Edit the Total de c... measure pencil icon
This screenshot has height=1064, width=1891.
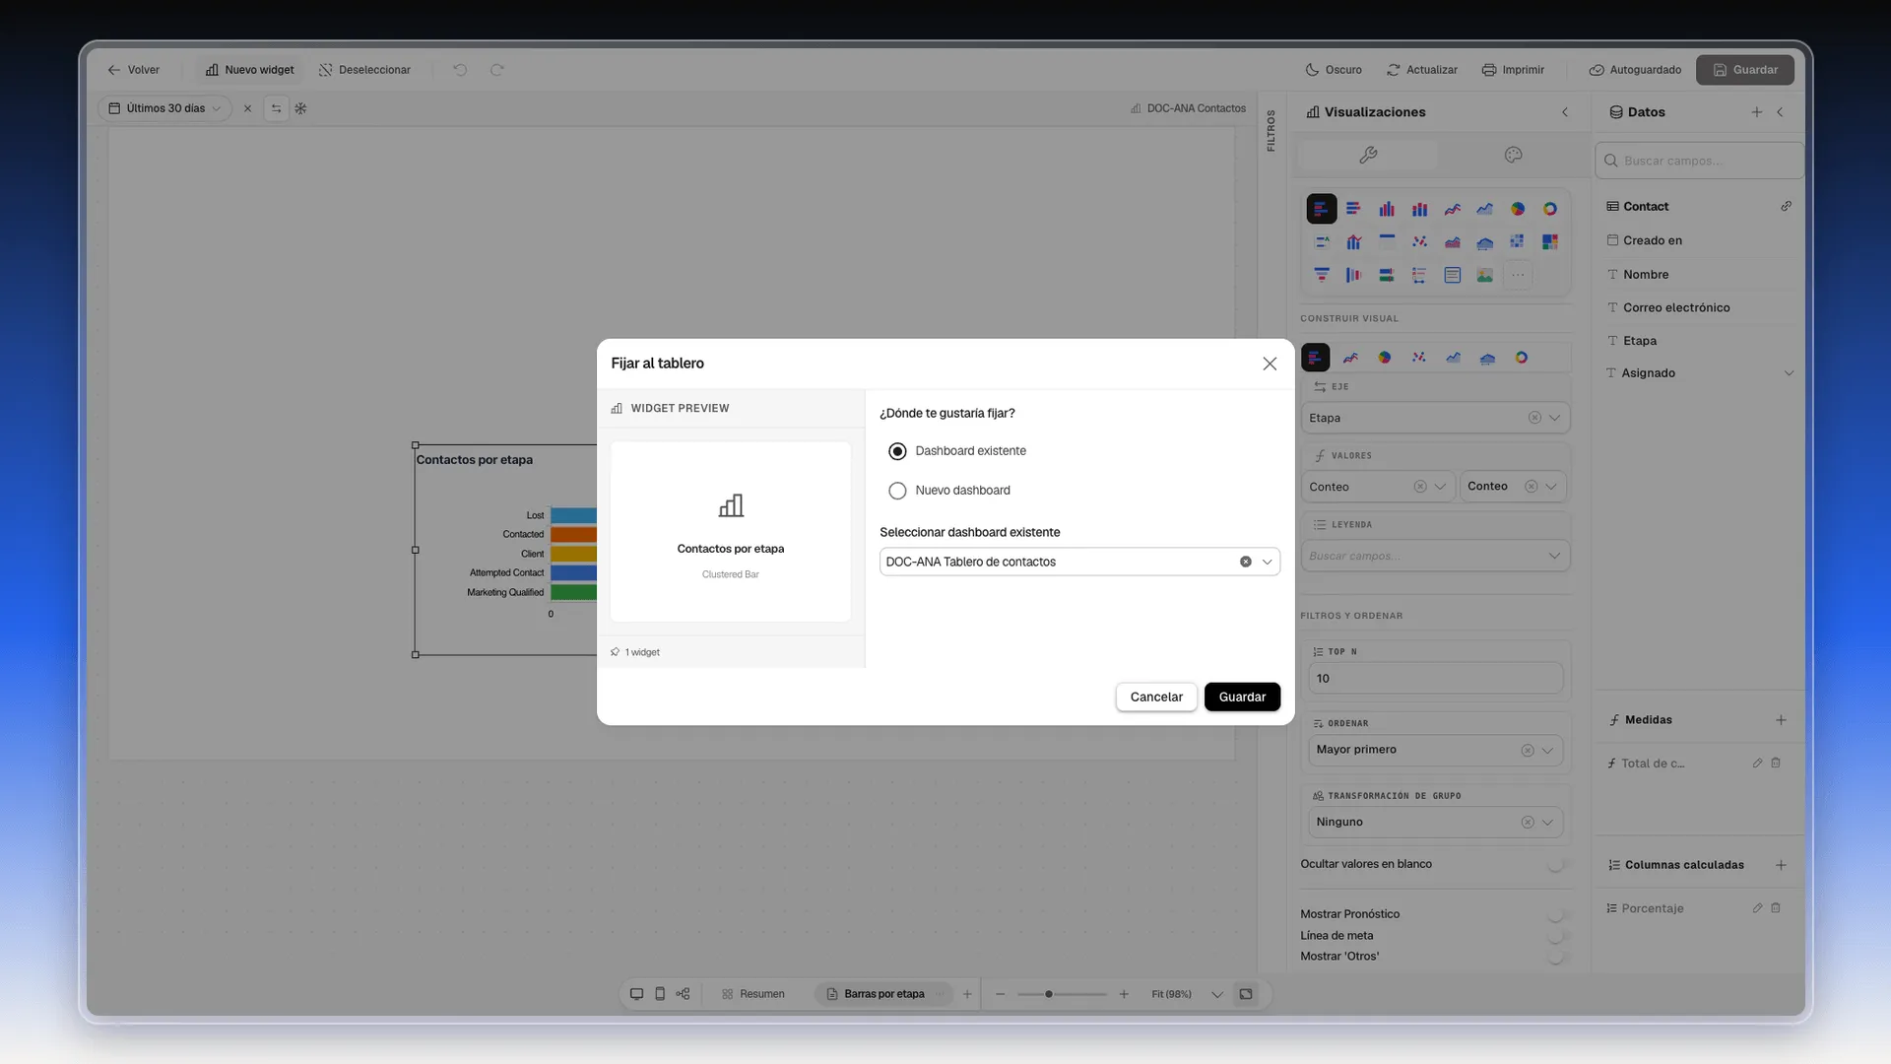click(1757, 764)
